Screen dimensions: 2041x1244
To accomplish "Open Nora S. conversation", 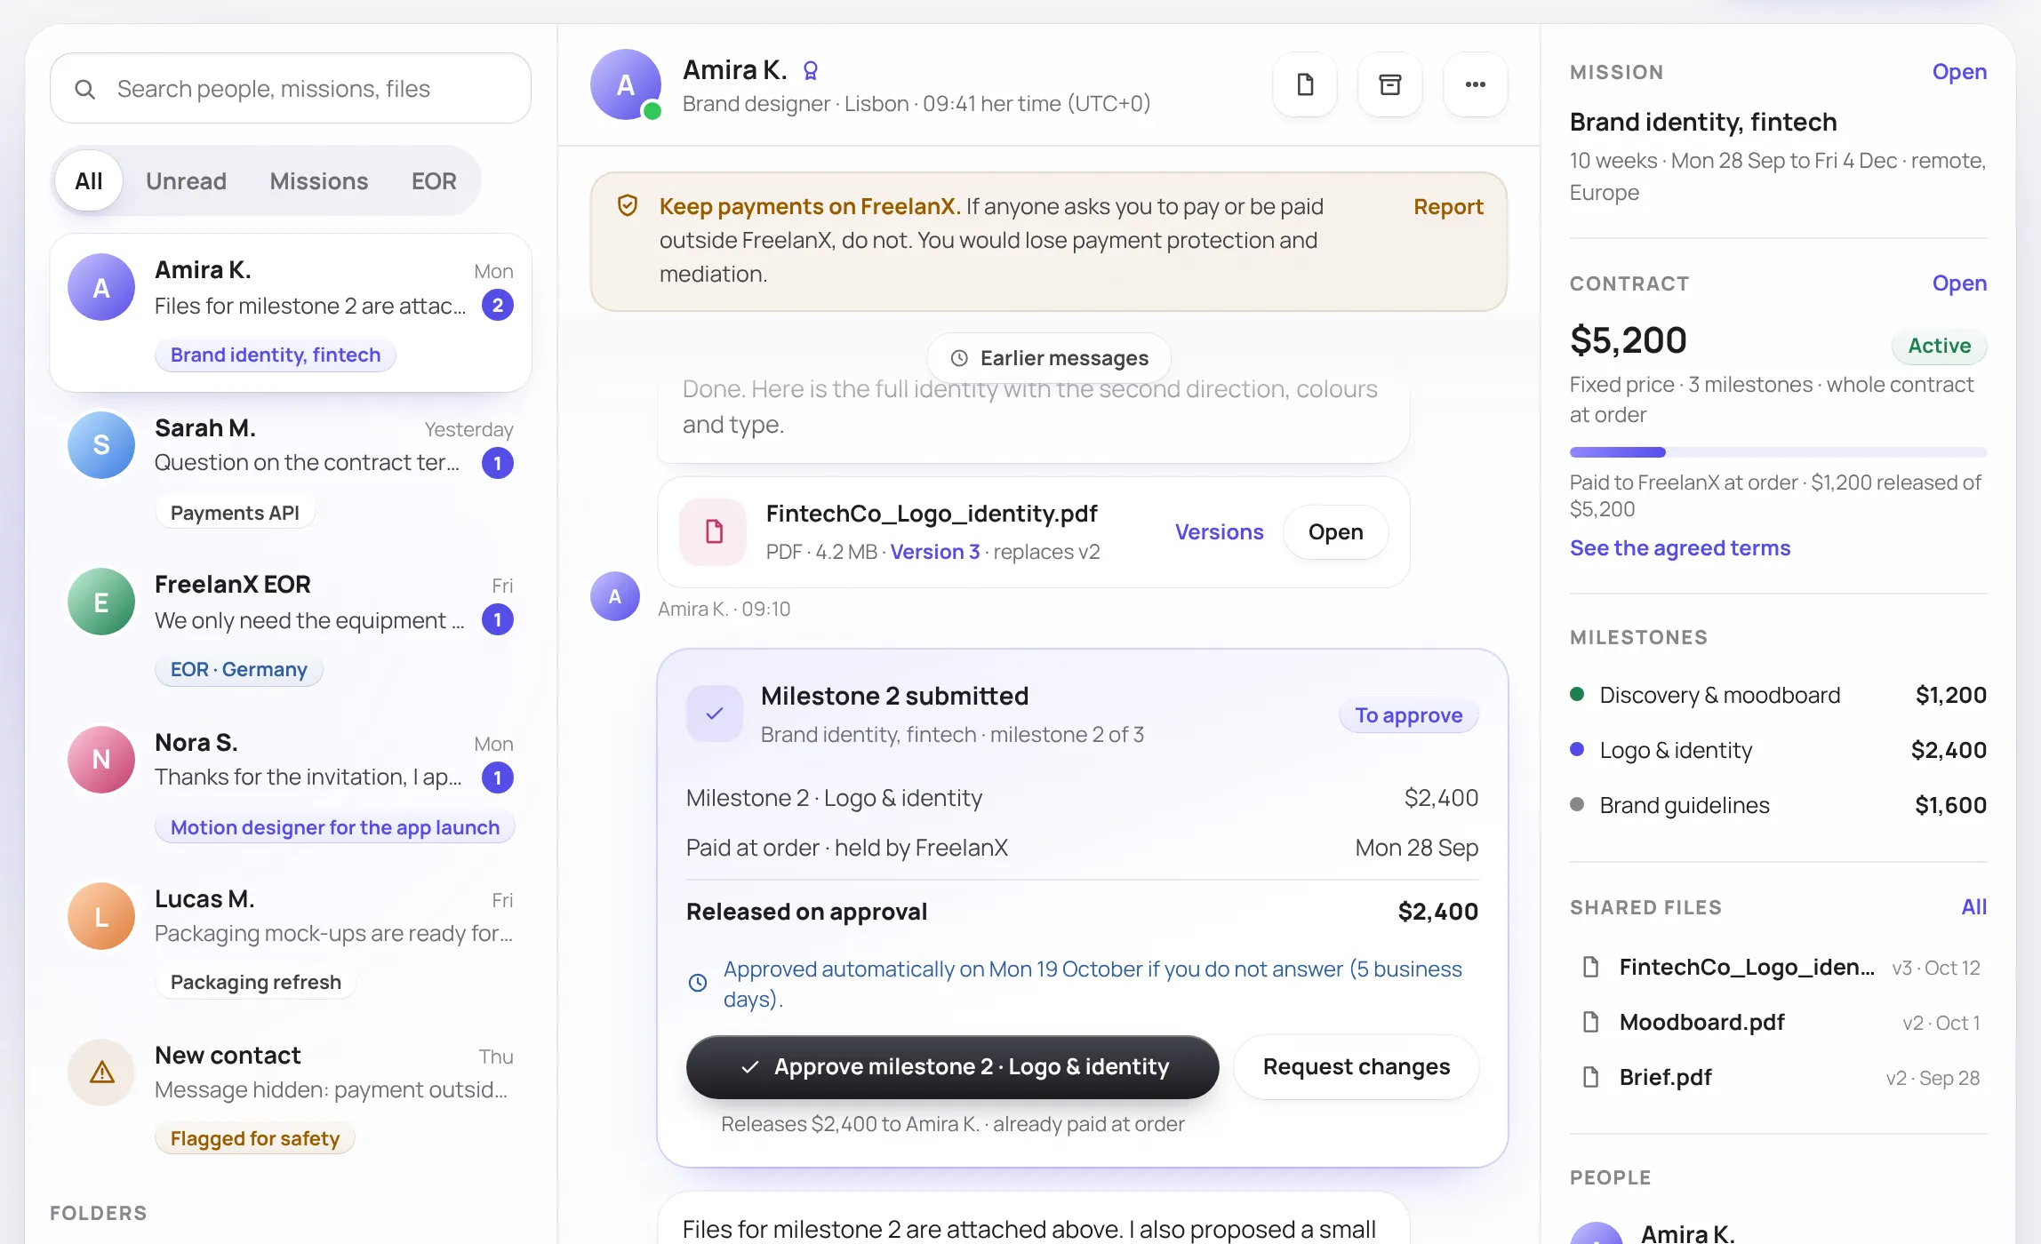I will pyautogui.click(x=291, y=785).
